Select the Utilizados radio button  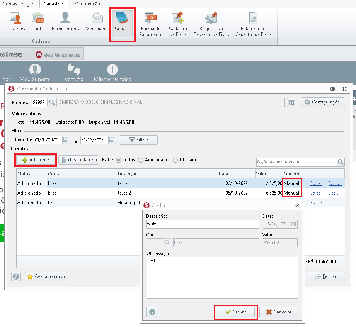[x=175, y=160]
